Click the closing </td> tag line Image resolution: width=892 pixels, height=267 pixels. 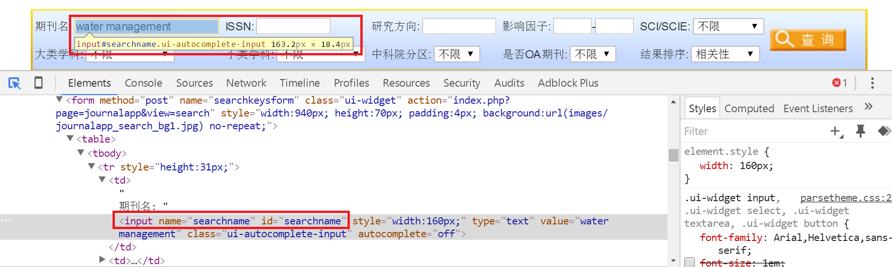[122, 247]
